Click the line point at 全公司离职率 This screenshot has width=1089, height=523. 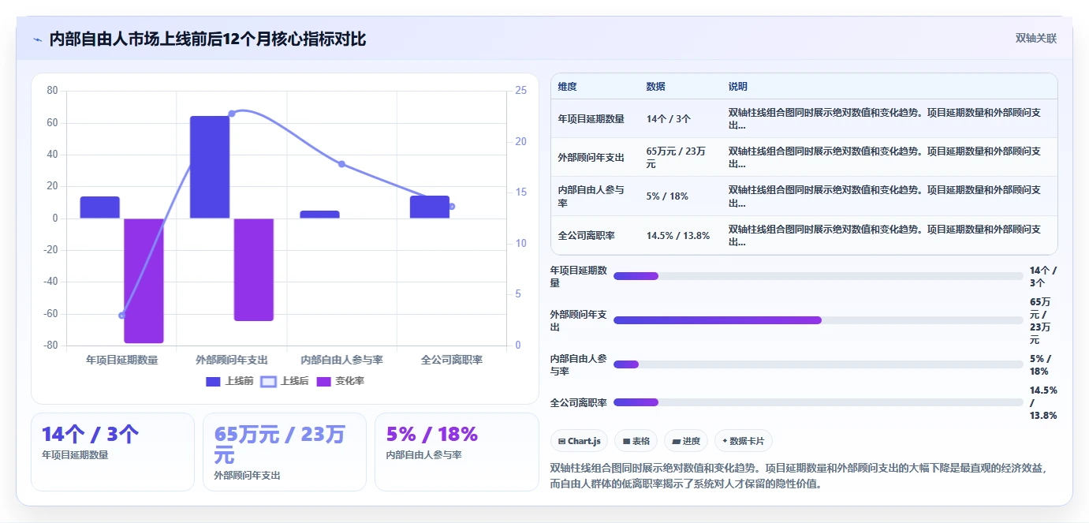pyautogui.click(x=452, y=207)
